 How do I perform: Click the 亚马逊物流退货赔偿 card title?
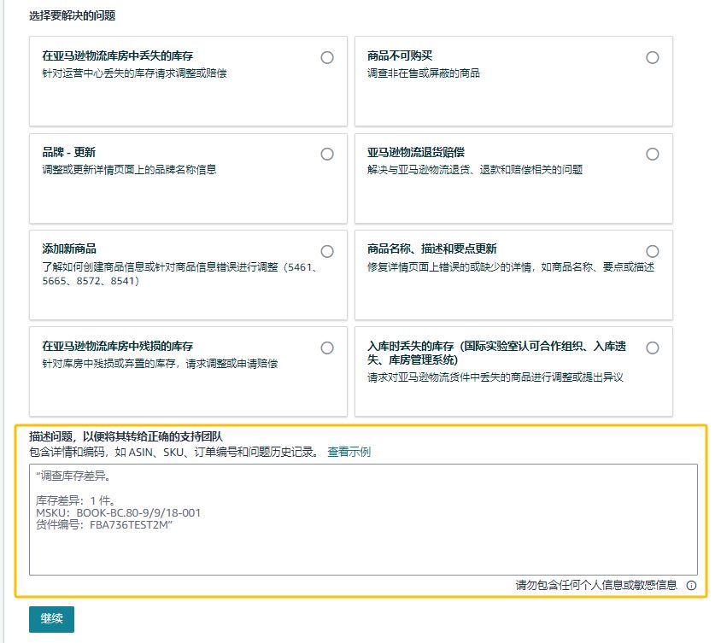(x=416, y=153)
